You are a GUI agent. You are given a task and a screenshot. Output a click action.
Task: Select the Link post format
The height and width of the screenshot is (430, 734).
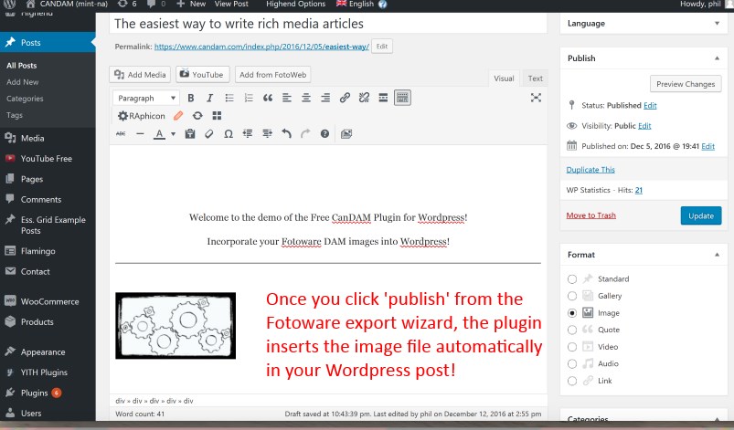click(x=572, y=381)
